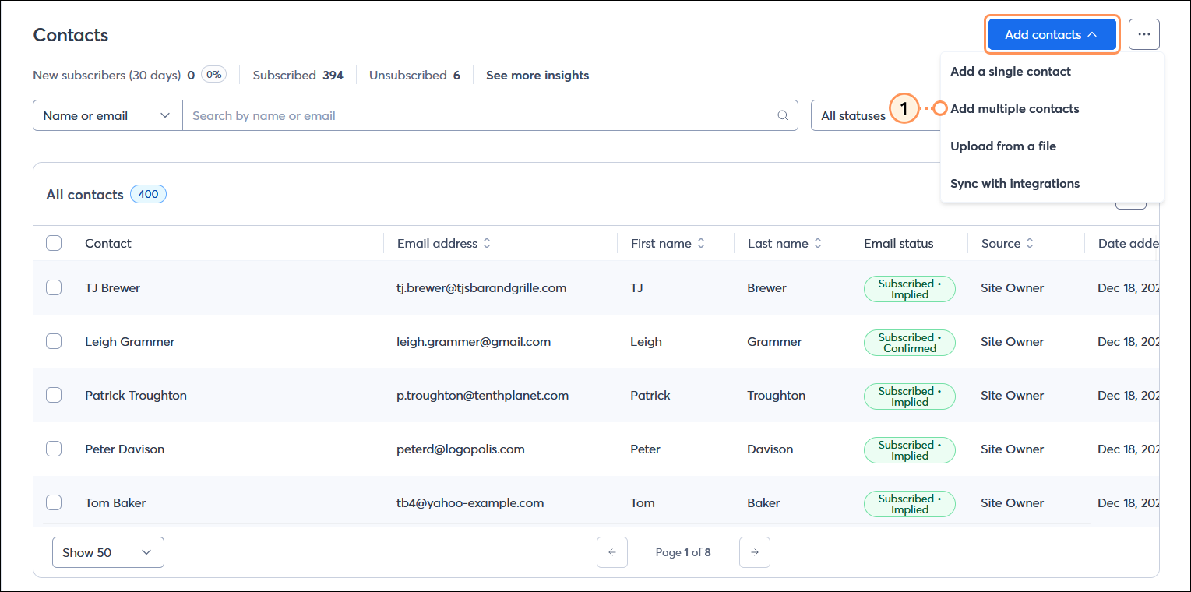
Task: Go to the next page of contacts
Action: tap(754, 551)
